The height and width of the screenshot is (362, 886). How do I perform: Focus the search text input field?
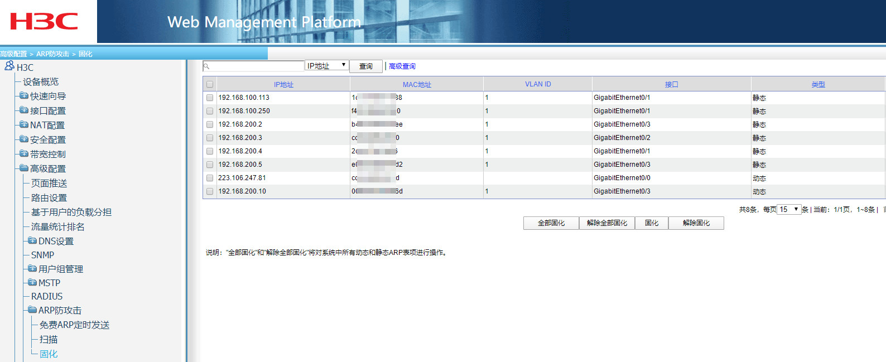(254, 66)
